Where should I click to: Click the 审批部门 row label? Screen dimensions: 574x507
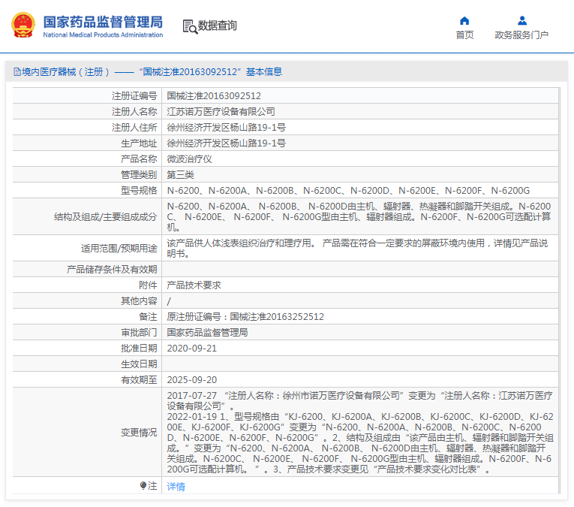[139, 332]
